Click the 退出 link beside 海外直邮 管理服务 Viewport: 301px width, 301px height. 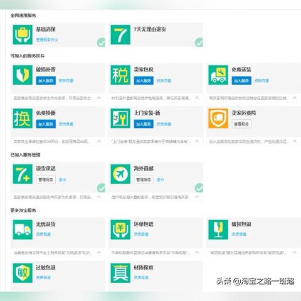161,179
